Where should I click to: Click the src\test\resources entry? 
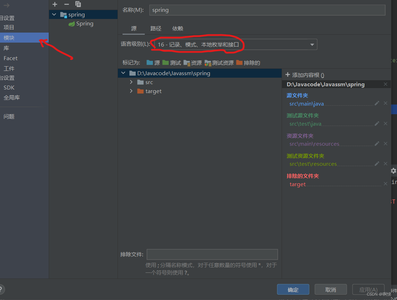click(x=313, y=164)
